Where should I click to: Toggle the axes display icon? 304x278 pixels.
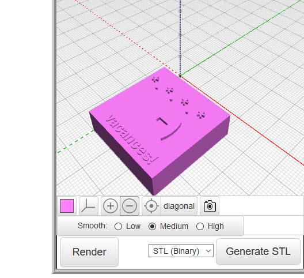coord(89,206)
